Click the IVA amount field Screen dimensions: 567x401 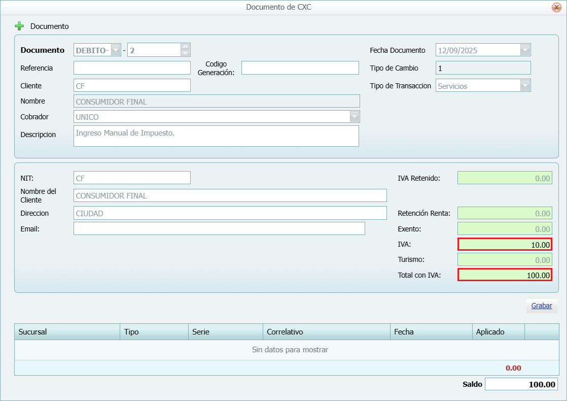[x=505, y=244]
